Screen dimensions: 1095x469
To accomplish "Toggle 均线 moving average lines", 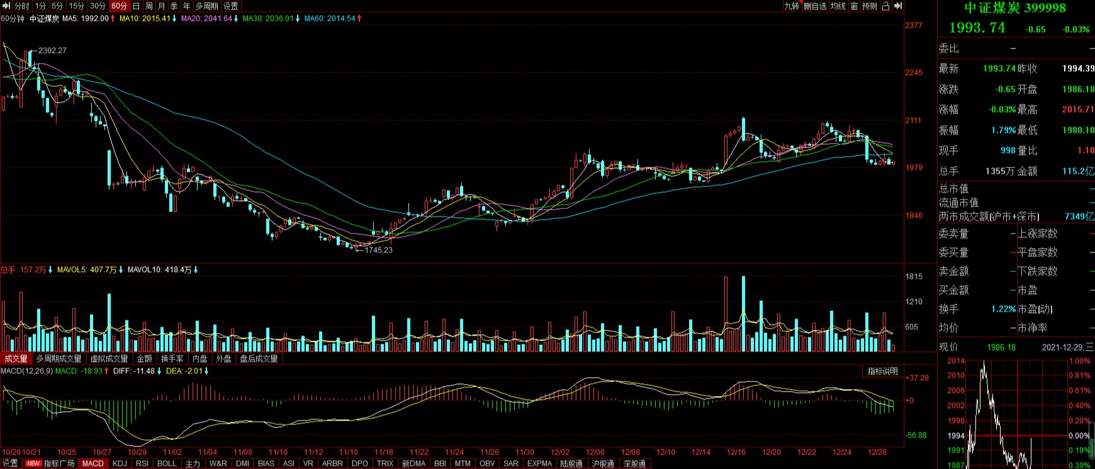I will (838, 6).
